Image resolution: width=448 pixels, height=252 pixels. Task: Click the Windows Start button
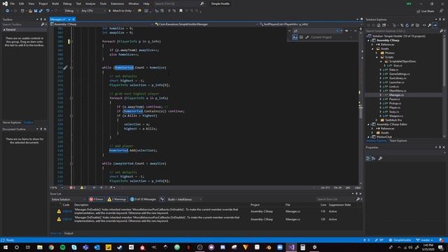pyautogui.click(x=6, y=247)
